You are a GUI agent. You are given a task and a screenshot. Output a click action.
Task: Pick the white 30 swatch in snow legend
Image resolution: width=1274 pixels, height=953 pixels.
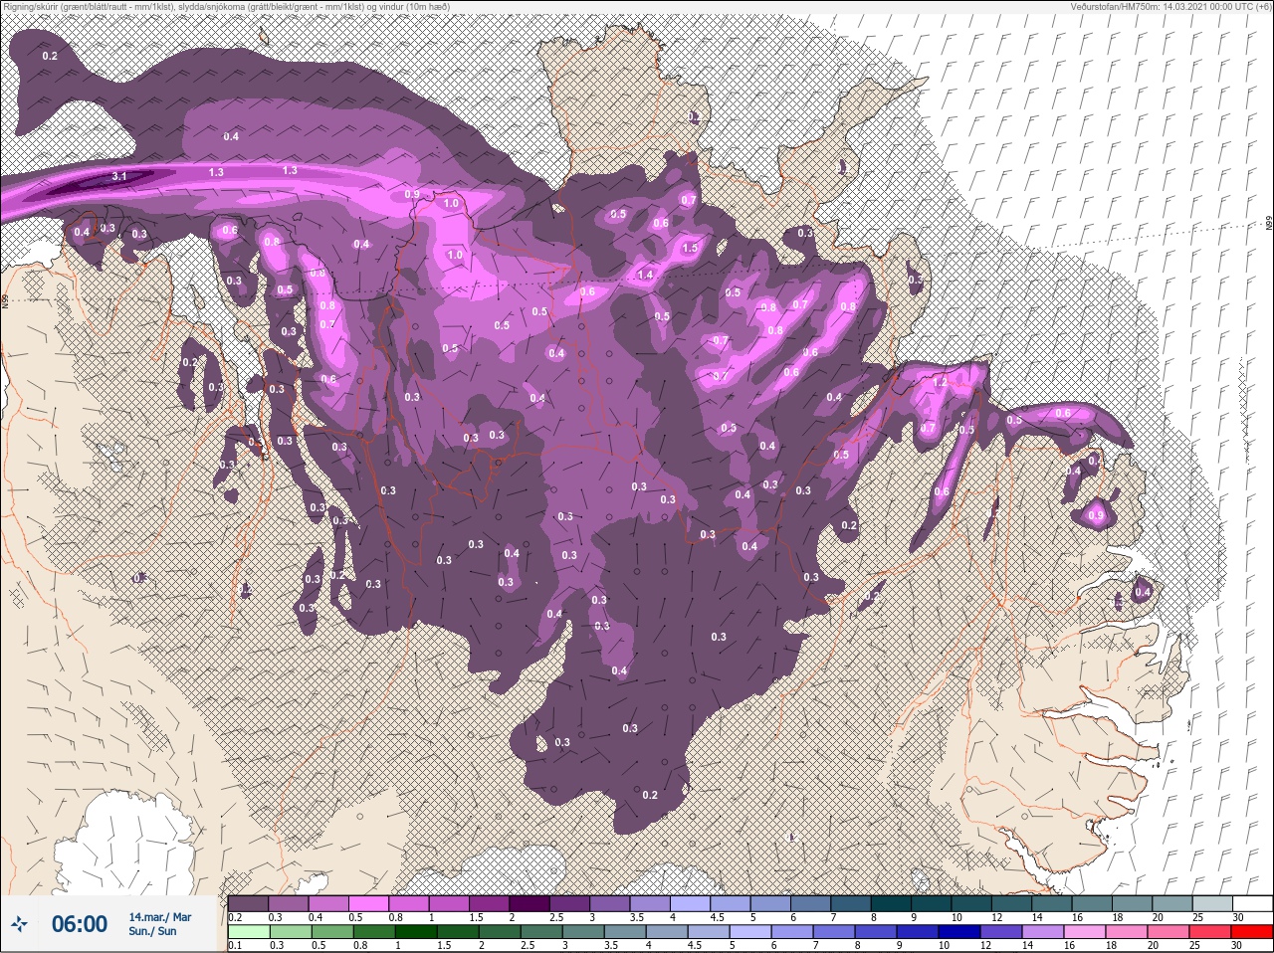[1251, 903]
